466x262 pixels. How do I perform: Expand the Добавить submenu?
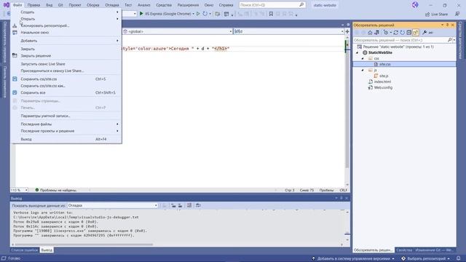click(66, 41)
